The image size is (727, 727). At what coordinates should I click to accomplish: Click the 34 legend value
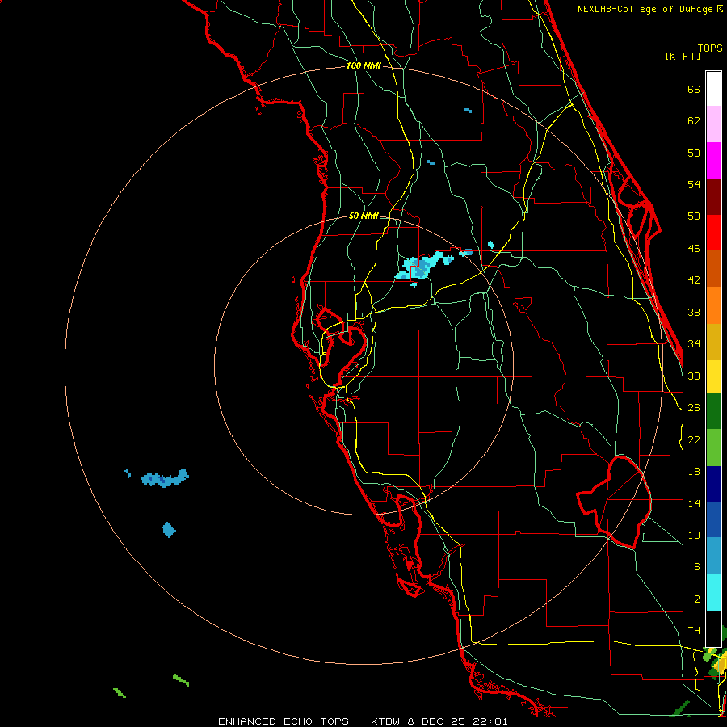(694, 344)
